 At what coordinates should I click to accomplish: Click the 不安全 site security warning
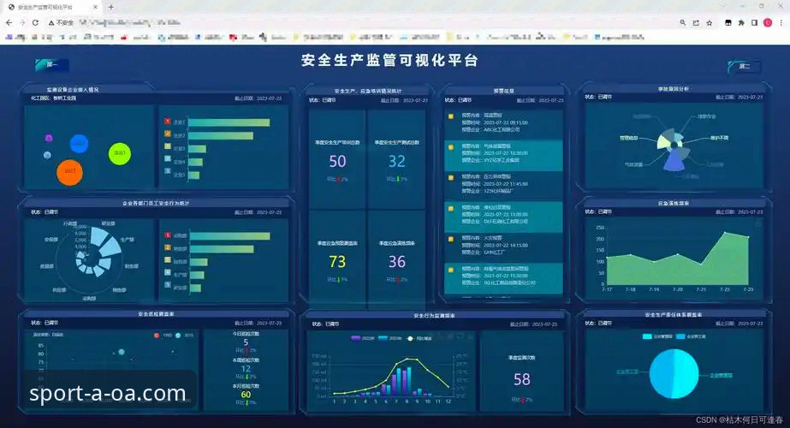(x=61, y=23)
